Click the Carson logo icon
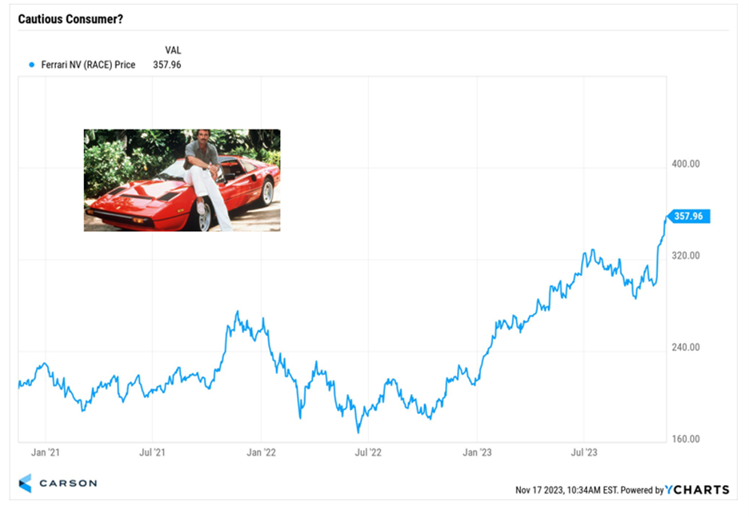Viewport: 749px width, 517px height. pos(26,483)
